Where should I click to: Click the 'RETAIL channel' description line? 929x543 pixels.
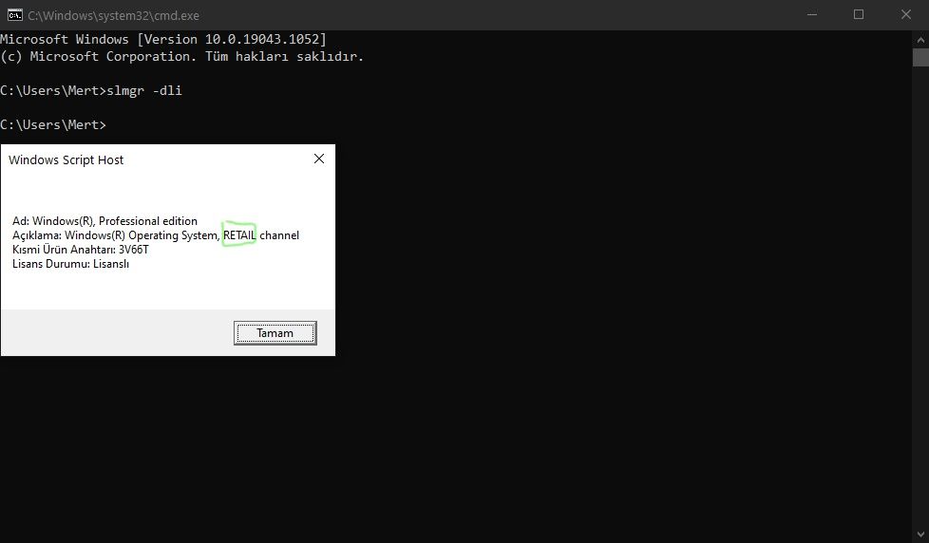(x=156, y=235)
